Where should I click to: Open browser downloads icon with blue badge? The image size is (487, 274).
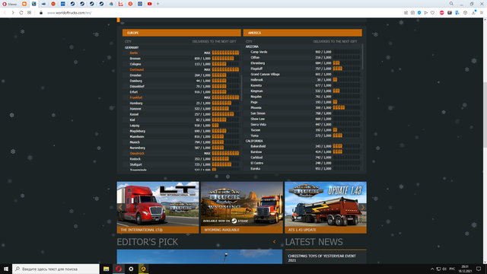tap(474, 13)
